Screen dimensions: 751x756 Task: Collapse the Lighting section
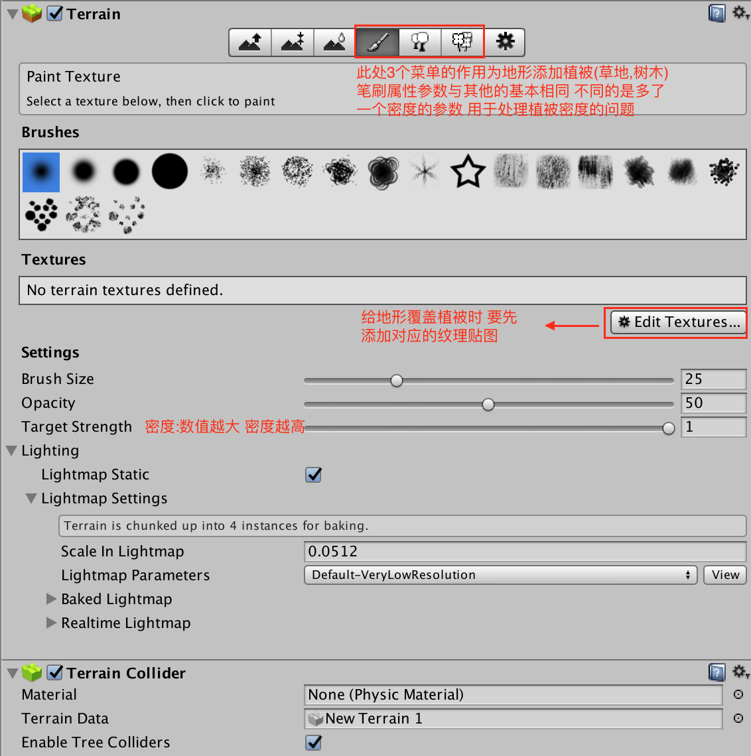[11, 451]
